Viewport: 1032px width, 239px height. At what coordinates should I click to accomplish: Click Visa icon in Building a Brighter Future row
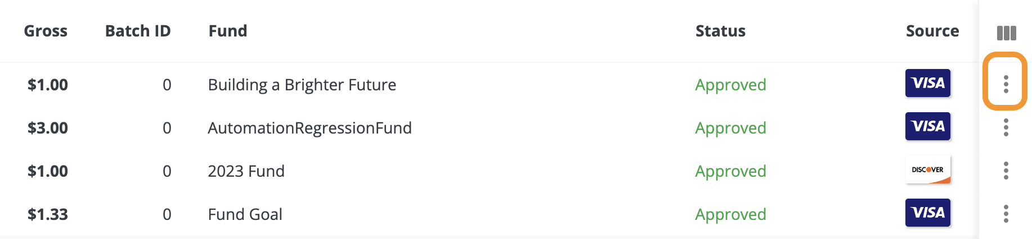[928, 83]
